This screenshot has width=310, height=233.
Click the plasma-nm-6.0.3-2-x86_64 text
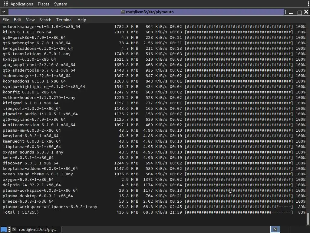[31, 130]
